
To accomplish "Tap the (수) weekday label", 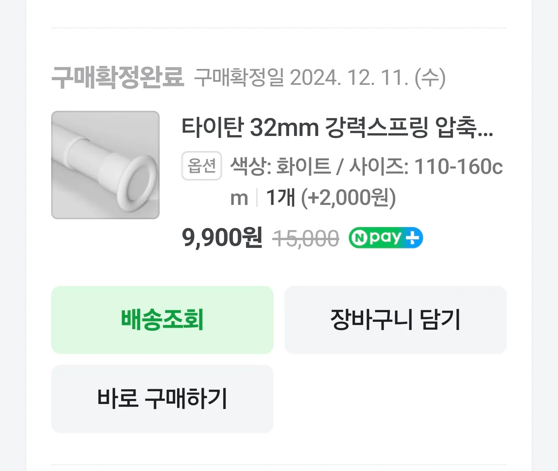I will coord(430,78).
